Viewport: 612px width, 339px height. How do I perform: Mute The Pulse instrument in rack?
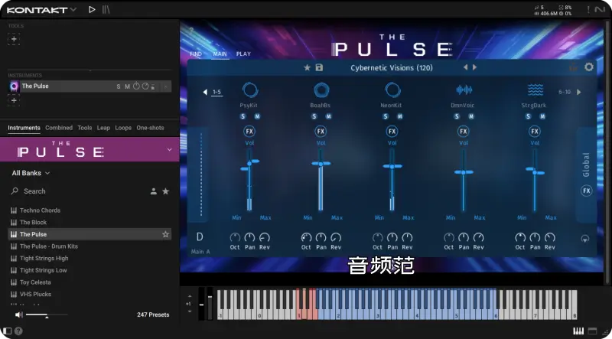pos(126,86)
